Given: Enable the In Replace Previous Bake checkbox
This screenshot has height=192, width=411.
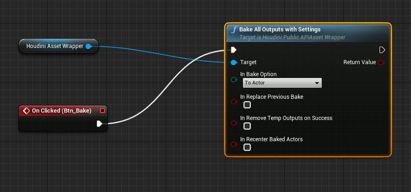Looking at the screenshot, I should [247, 105].
